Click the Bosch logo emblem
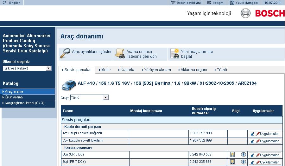This screenshot has width=285, height=166. click(x=245, y=13)
